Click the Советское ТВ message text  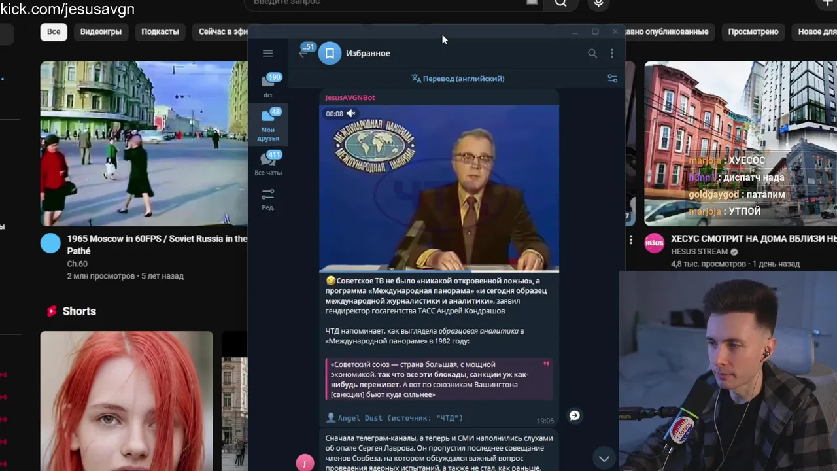coord(436,296)
